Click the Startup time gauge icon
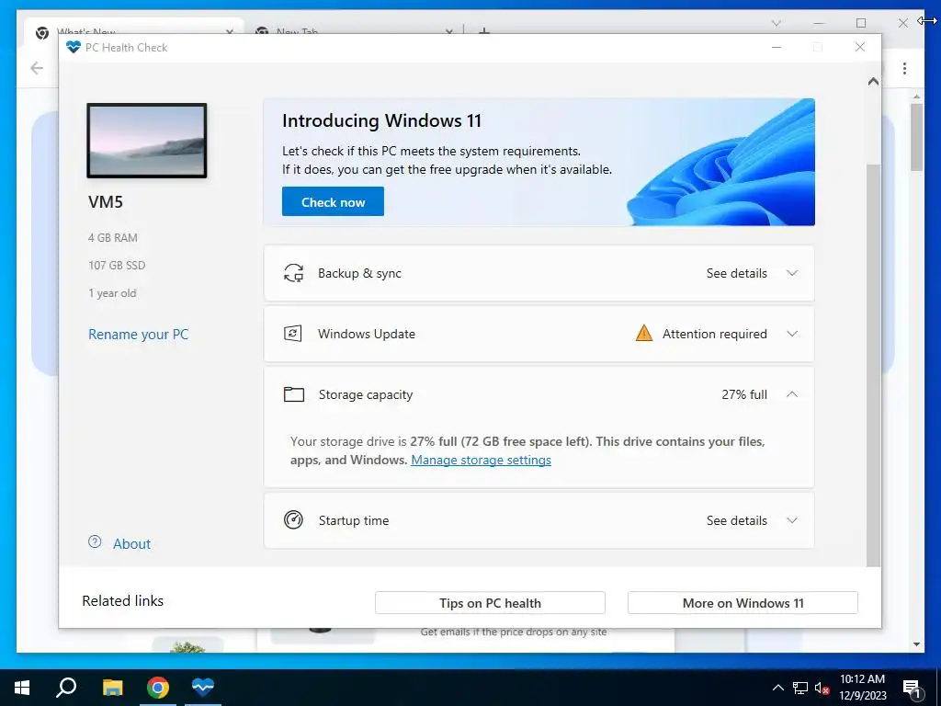The width and height of the screenshot is (941, 706). pyautogui.click(x=293, y=520)
